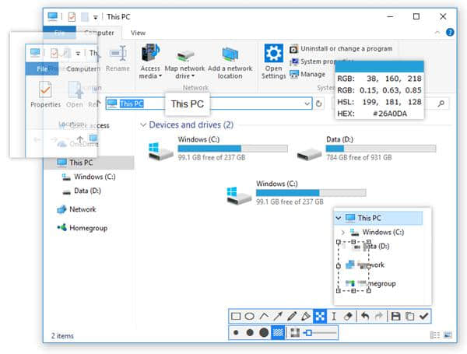Toggle the blur fill style option
The height and width of the screenshot is (354, 467).
(x=278, y=333)
